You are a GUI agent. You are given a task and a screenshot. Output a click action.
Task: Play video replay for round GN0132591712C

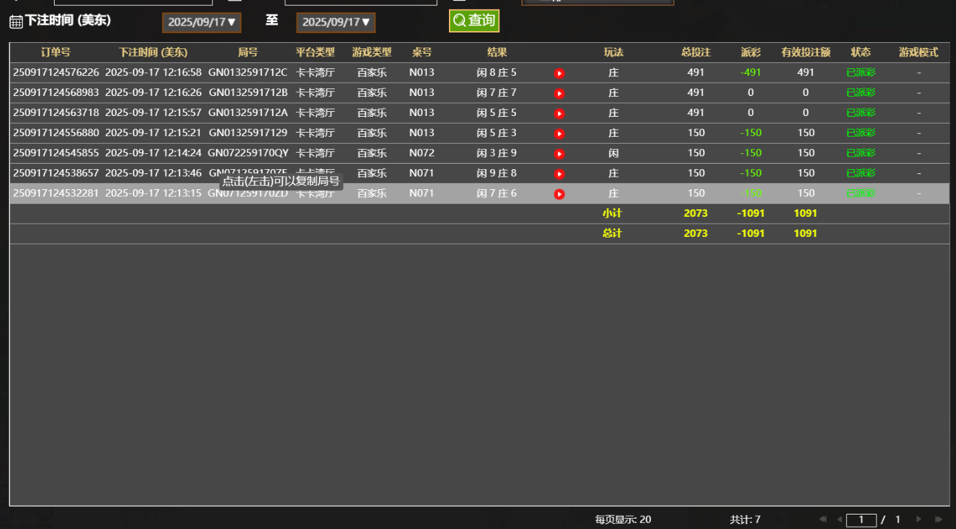560,73
